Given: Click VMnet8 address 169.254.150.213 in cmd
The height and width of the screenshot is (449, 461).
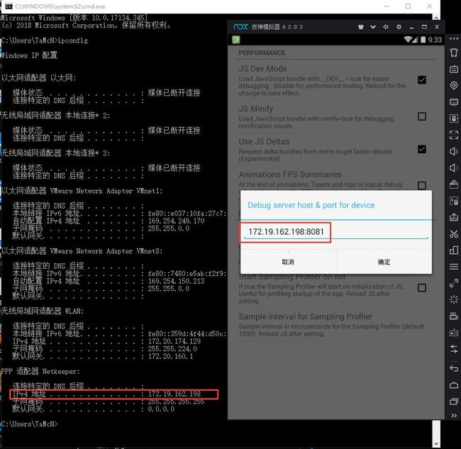Looking at the screenshot, I should [176, 281].
